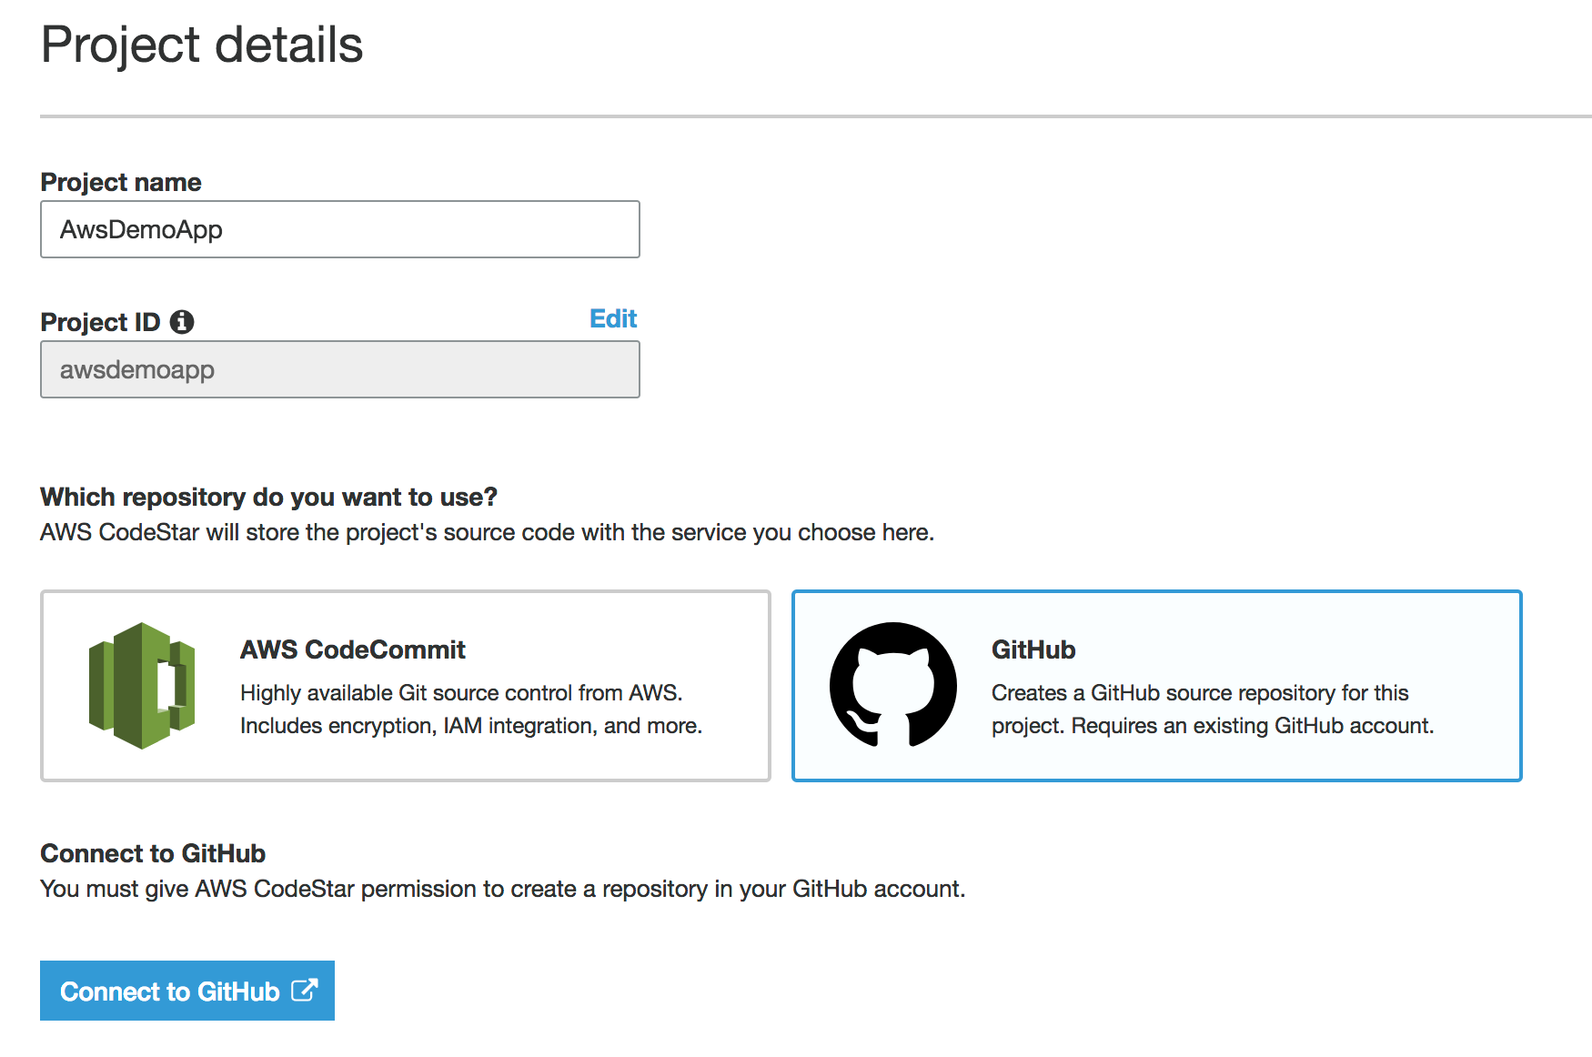Open the Project ID info tooltip icon
The height and width of the screenshot is (1057, 1592).
[x=184, y=320]
